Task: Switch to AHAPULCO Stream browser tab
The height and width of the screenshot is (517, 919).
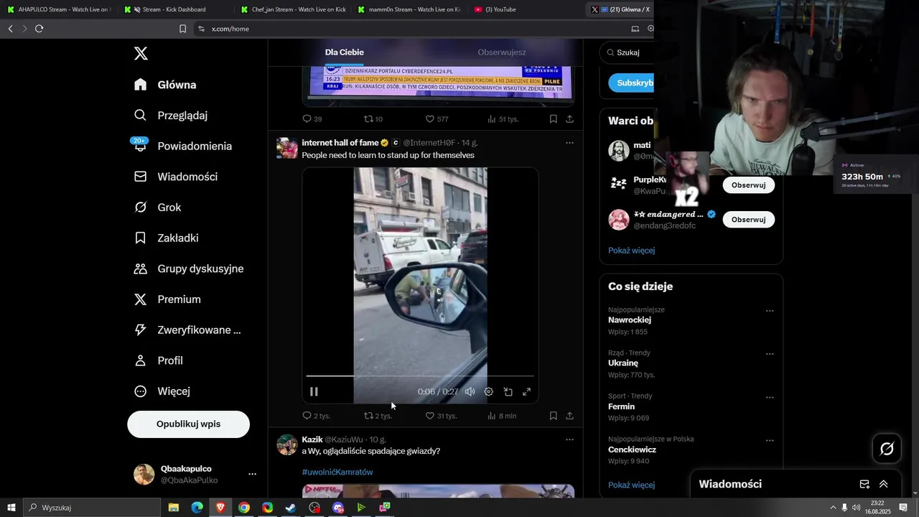Action: click(58, 9)
